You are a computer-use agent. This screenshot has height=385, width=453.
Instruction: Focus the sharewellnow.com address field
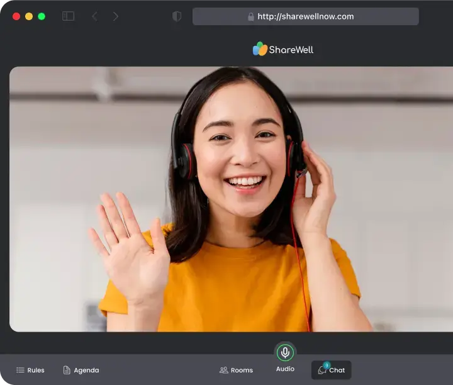point(306,16)
